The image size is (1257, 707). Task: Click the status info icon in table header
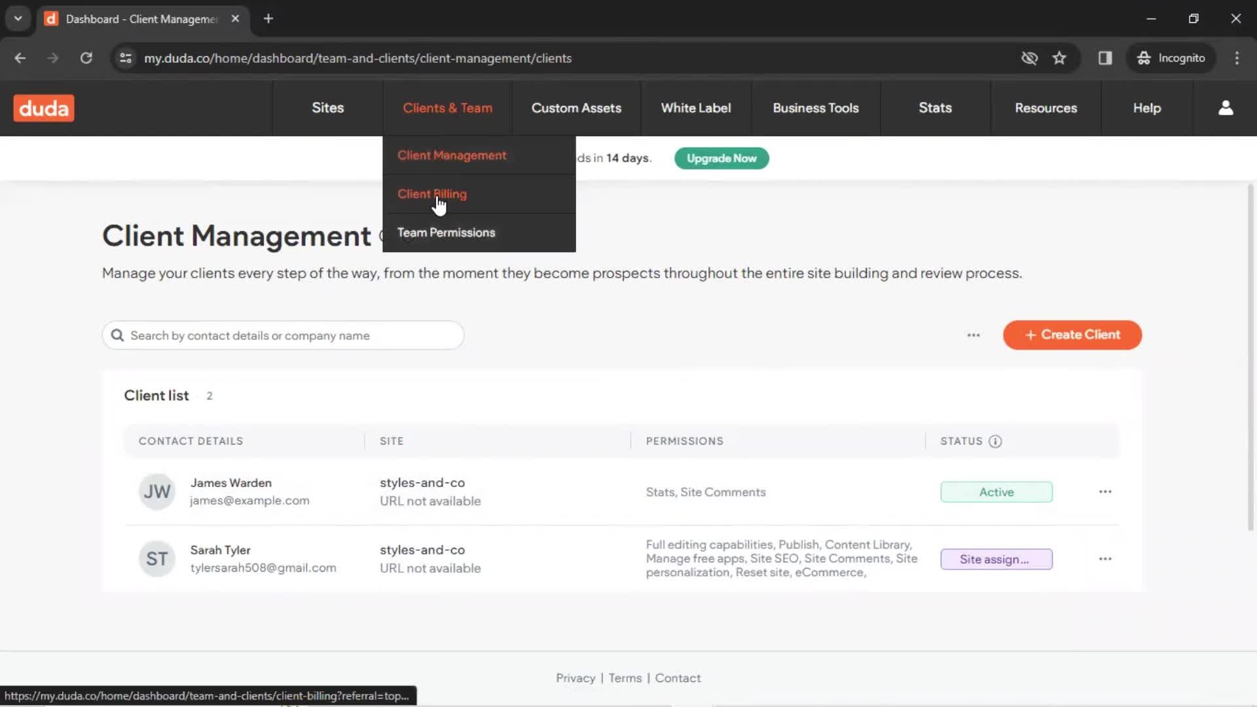pyautogui.click(x=995, y=441)
